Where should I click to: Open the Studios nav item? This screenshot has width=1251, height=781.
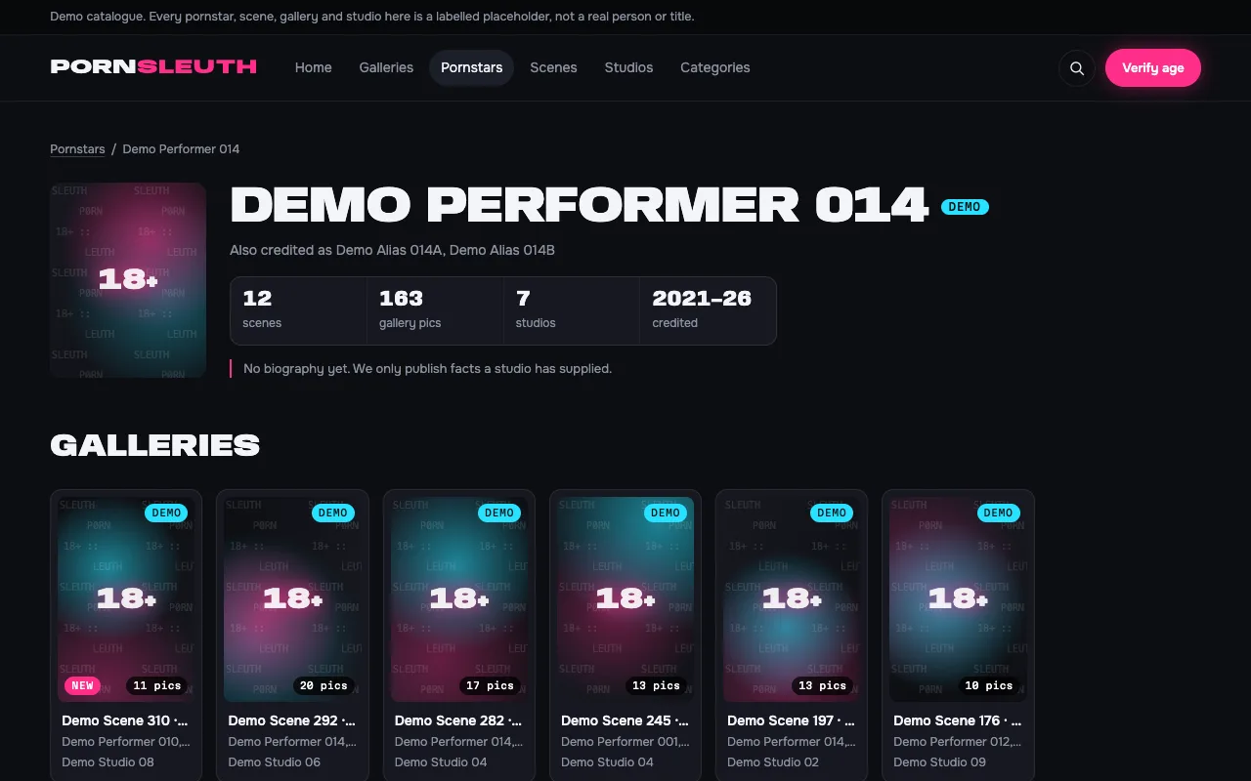click(628, 67)
